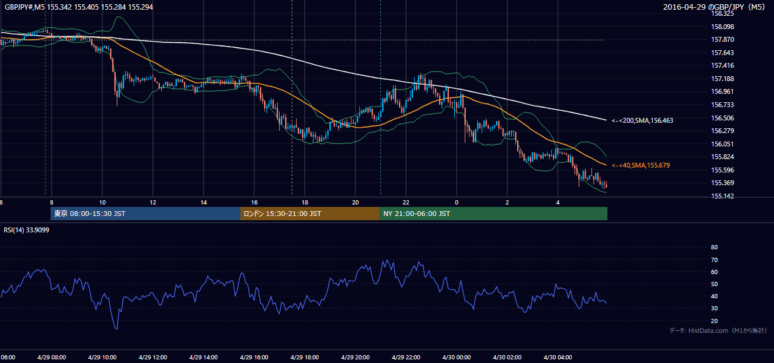Click the chart title 2016-04-29 のGBP/JPY (M5)
Screen dimensions: 774x363
pyautogui.click(x=715, y=7)
